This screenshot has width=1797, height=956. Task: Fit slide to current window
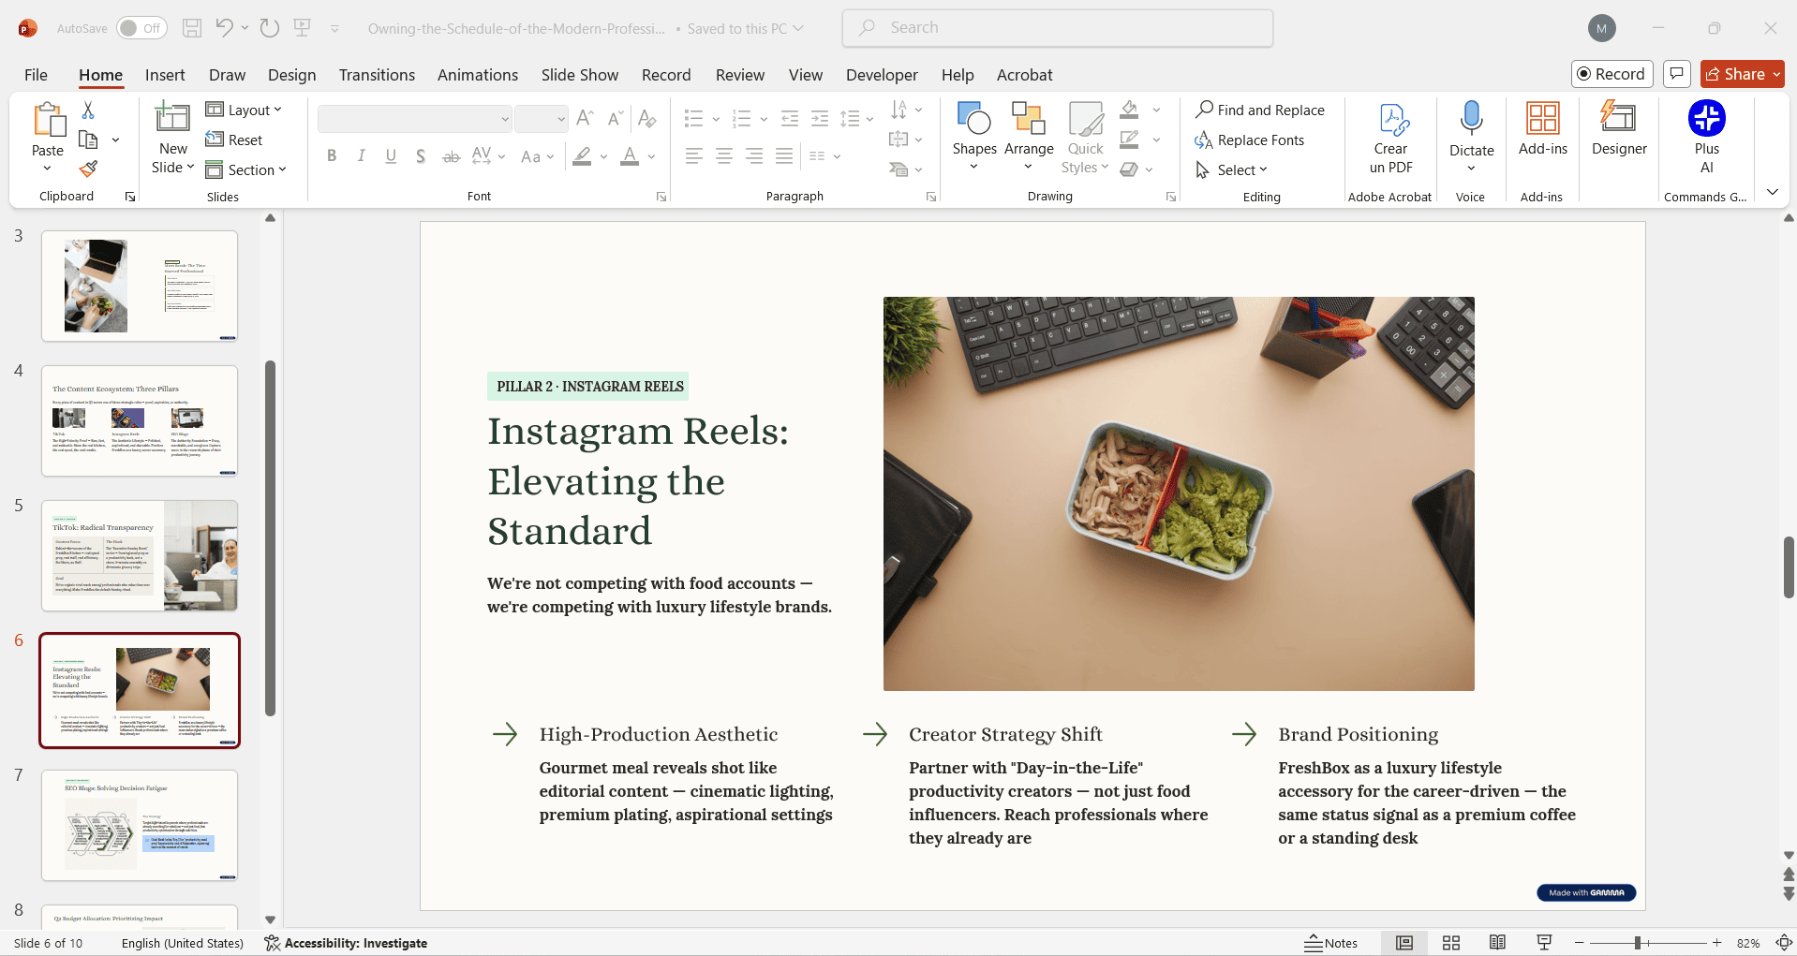pyautogui.click(x=1785, y=943)
